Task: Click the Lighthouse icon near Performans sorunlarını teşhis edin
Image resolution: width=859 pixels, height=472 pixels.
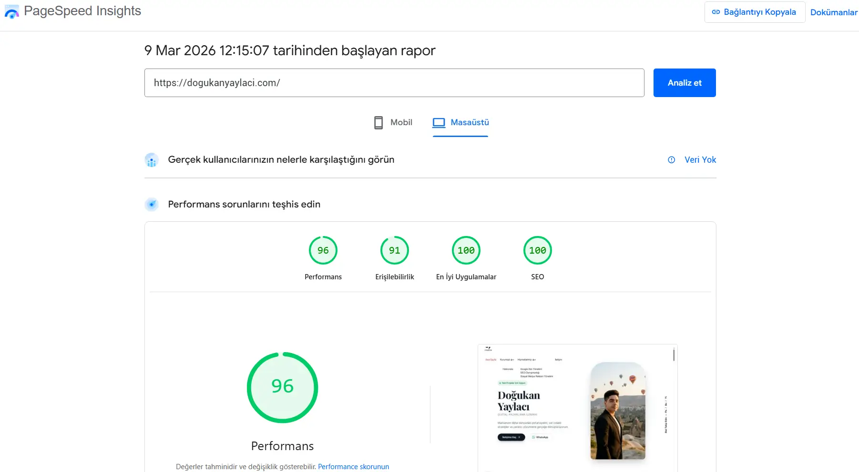Action: coord(152,204)
